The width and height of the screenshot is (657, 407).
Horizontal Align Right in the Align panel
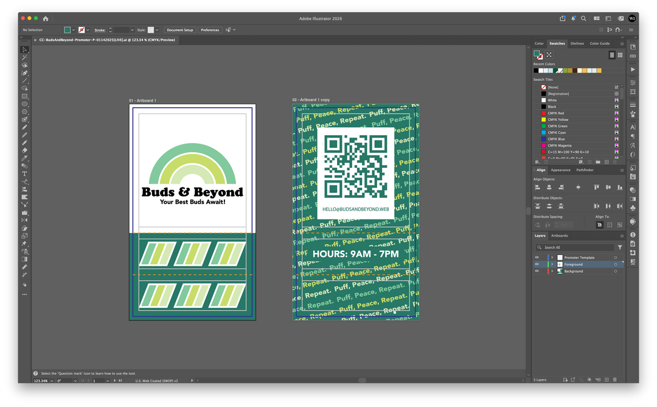pos(561,187)
